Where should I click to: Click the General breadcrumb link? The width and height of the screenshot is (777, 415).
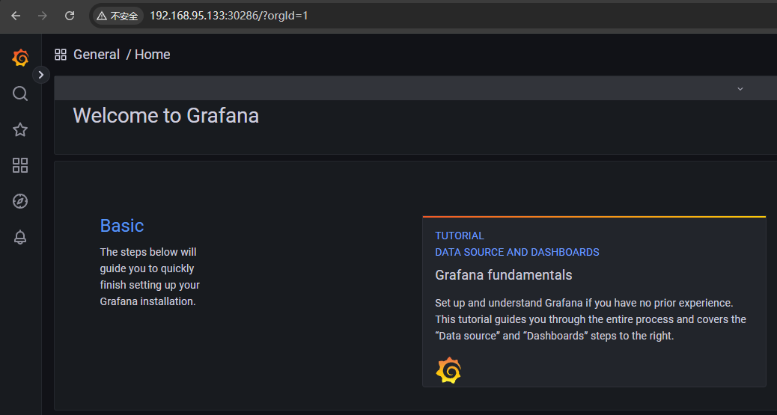(97, 55)
